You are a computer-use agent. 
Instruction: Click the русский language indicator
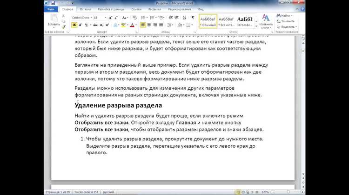click(108, 192)
